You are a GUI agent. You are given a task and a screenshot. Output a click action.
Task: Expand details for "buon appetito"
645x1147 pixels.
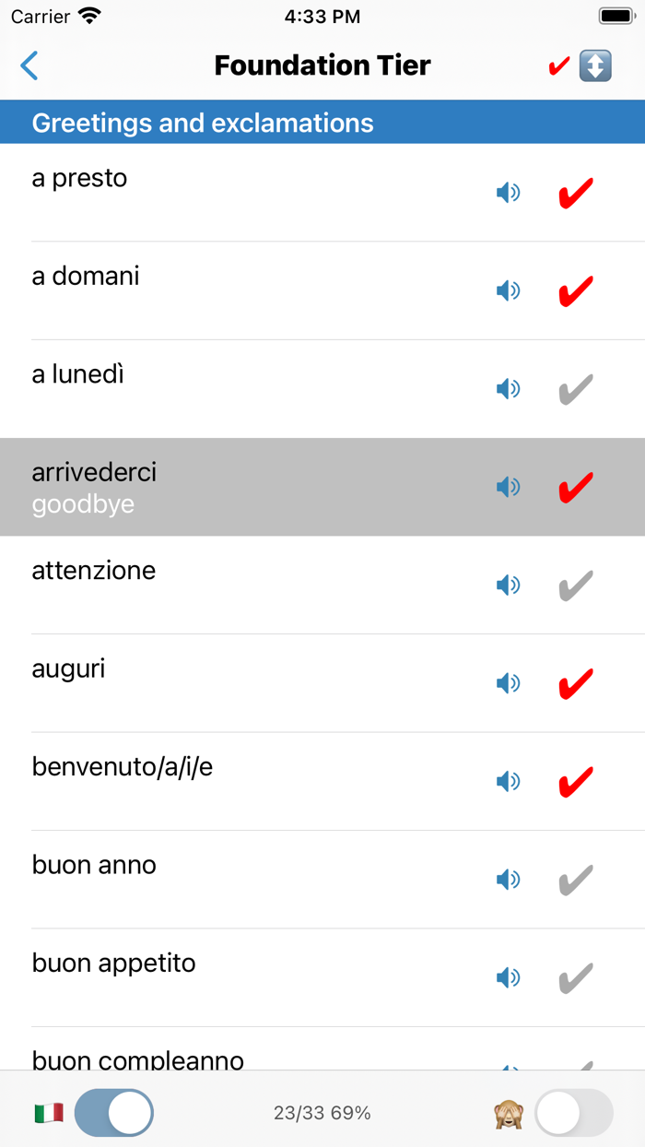click(230, 963)
